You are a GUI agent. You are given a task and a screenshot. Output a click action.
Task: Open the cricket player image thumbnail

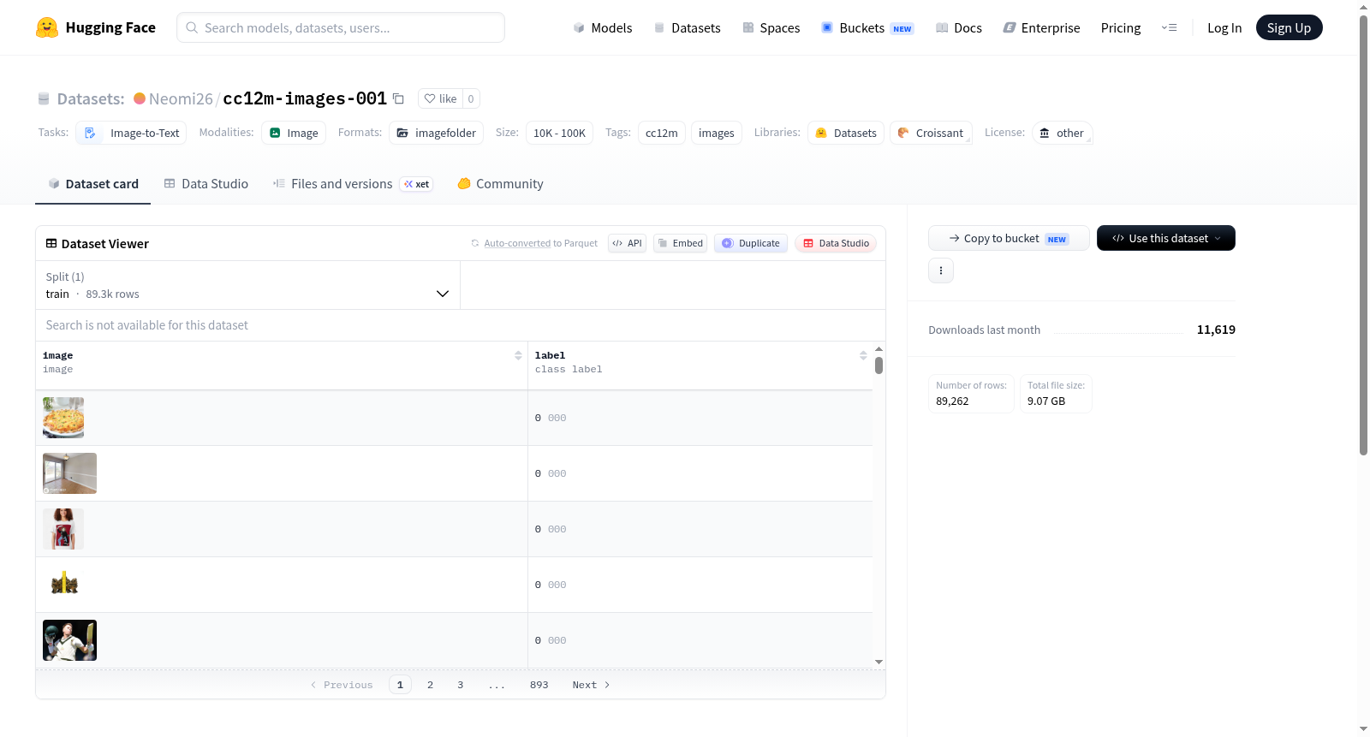click(69, 640)
